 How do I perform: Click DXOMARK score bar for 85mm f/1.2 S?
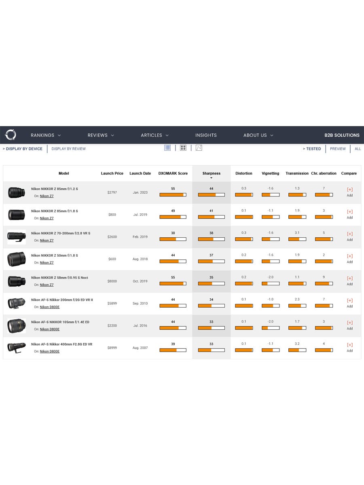tap(173, 195)
